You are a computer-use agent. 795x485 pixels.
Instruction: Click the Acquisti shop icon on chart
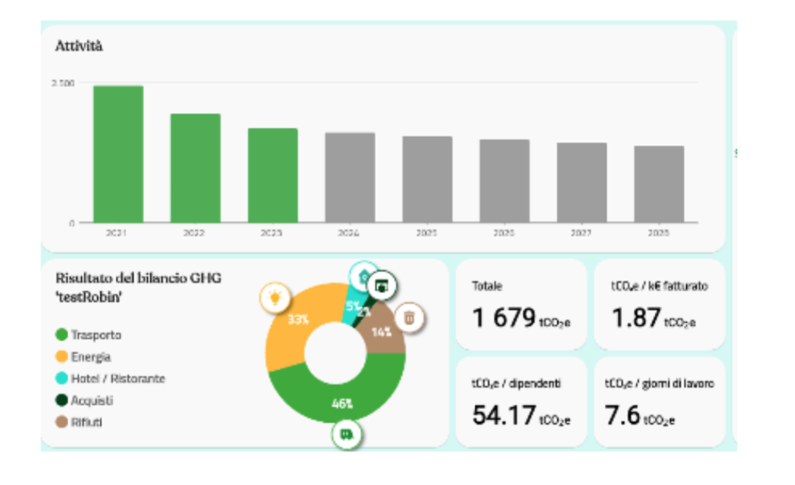click(381, 286)
